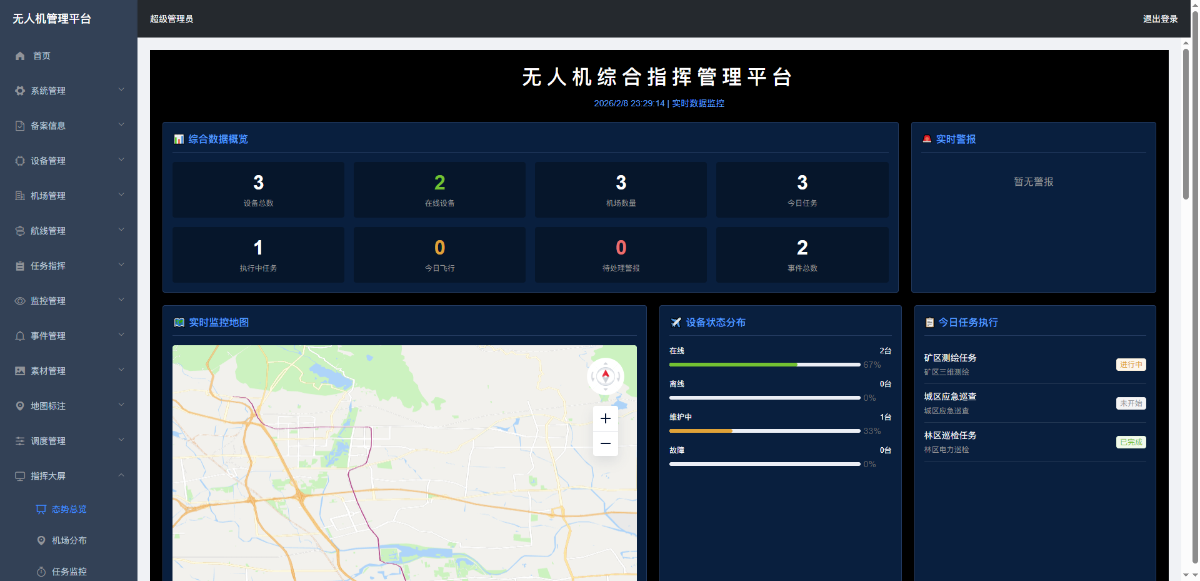The image size is (1200, 581).
Task: Zoom in the map with plus button
Action: click(605, 418)
